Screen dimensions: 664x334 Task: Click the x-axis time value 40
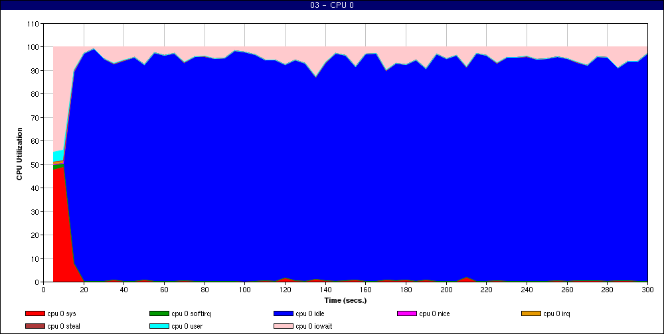point(124,290)
